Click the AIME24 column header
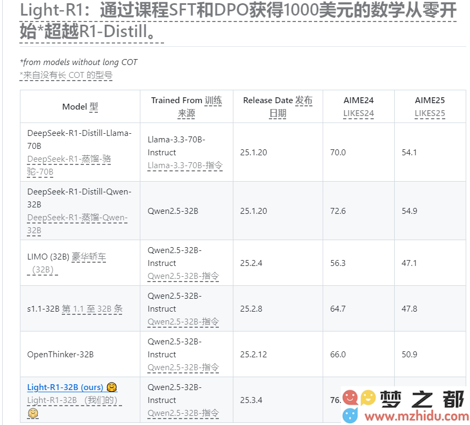470x425 pixels. coord(359,106)
